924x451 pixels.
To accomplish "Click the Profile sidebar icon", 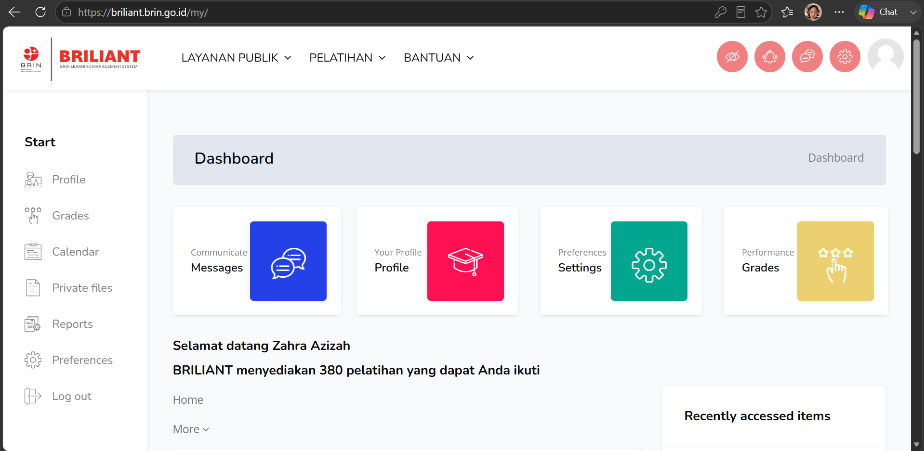I will [33, 180].
